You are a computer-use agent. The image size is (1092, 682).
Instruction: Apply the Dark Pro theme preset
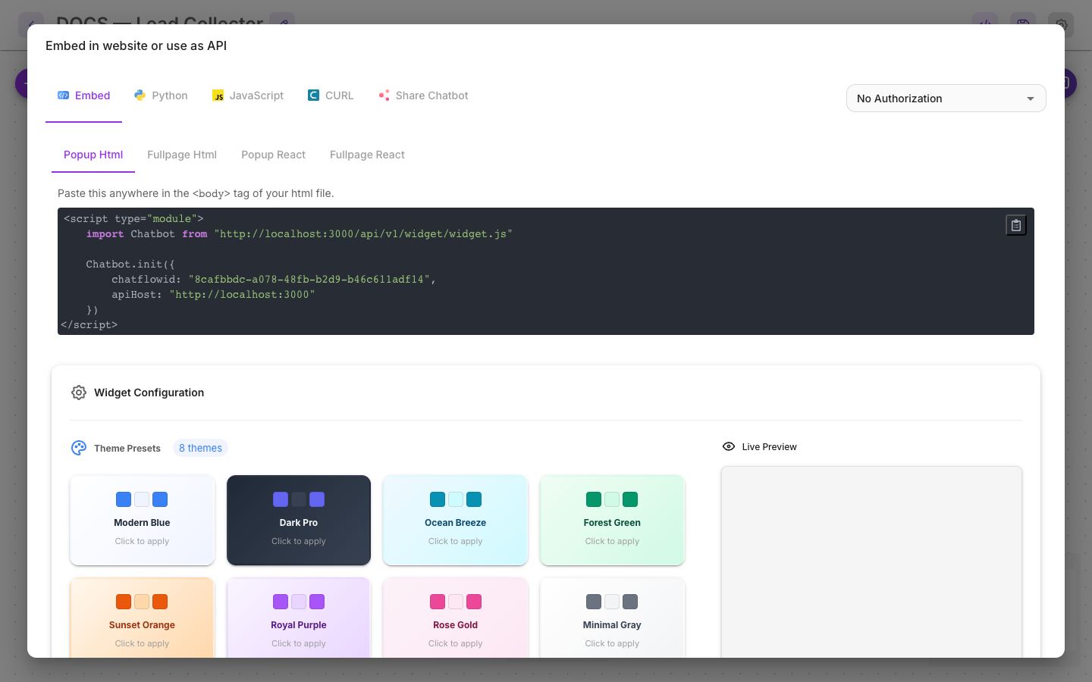click(299, 520)
